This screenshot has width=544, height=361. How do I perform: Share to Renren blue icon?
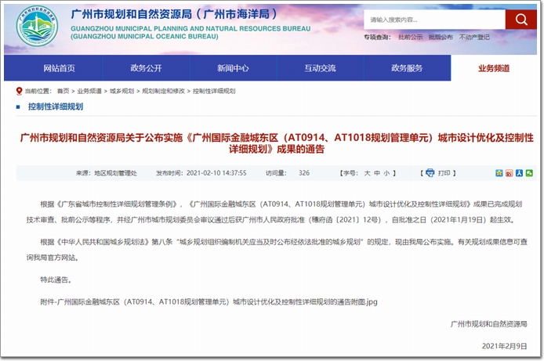pos(519,173)
